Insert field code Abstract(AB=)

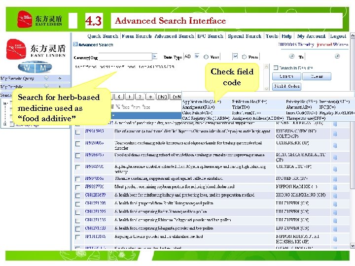tap(299, 107)
